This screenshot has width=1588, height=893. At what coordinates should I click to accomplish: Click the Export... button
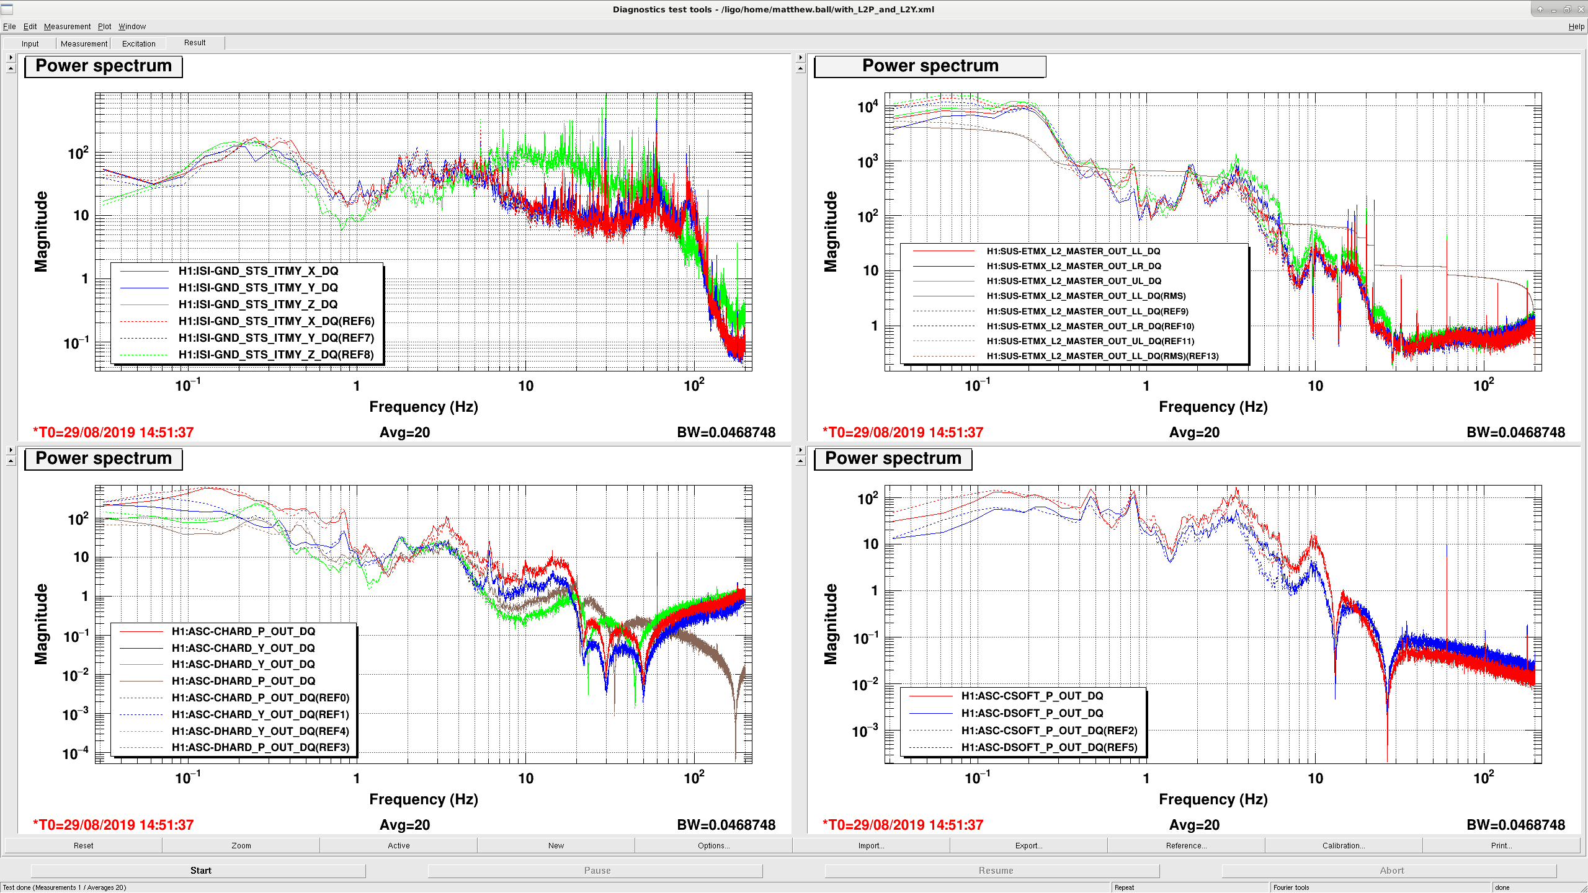tap(1028, 846)
